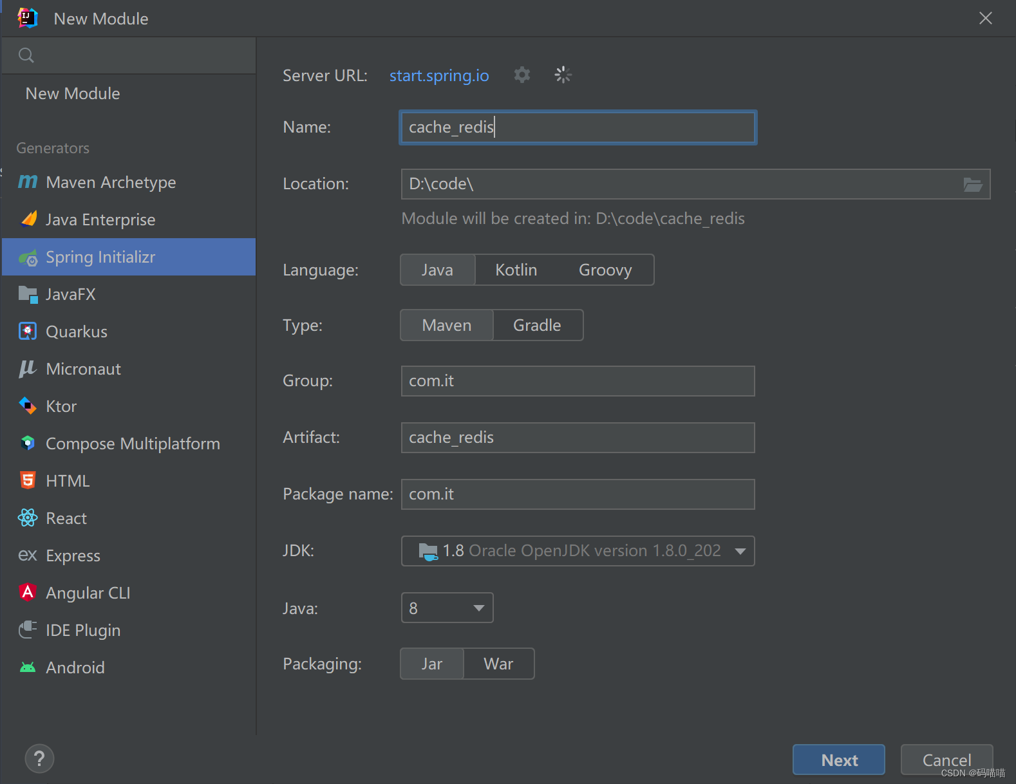The height and width of the screenshot is (784, 1016).
Task: Choose War packaging option
Action: [498, 664]
